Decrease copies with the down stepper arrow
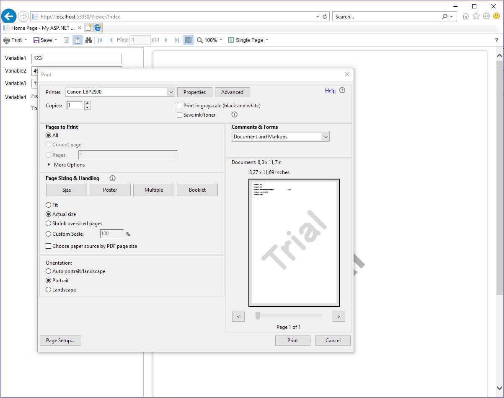This screenshot has height=398, width=504. coord(87,108)
